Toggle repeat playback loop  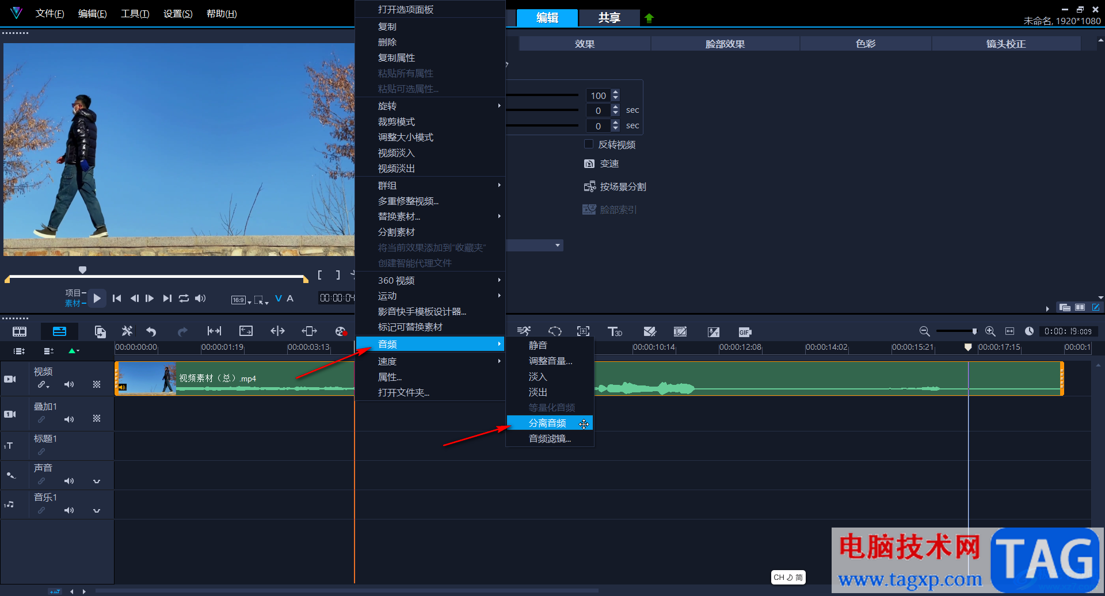[184, 298]
